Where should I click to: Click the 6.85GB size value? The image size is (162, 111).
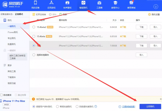click(113, 36)
